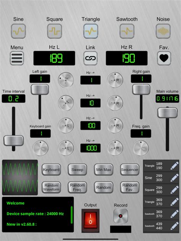Open the Sequencer button

[x=130, y=170]
